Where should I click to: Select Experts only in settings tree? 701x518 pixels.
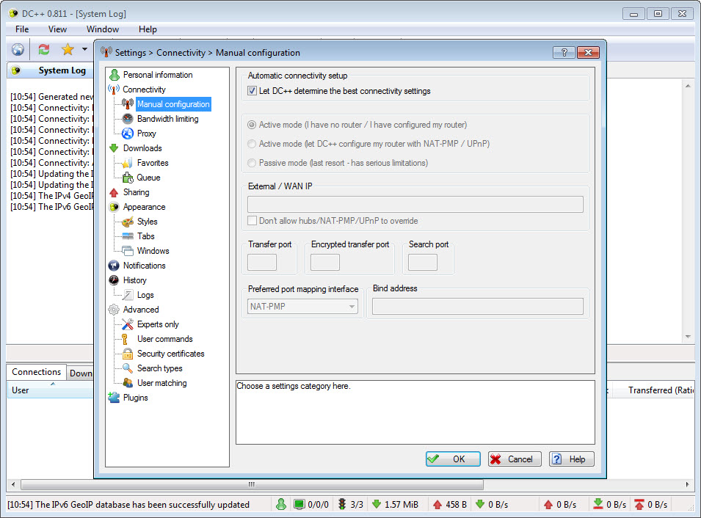point(158,324)
